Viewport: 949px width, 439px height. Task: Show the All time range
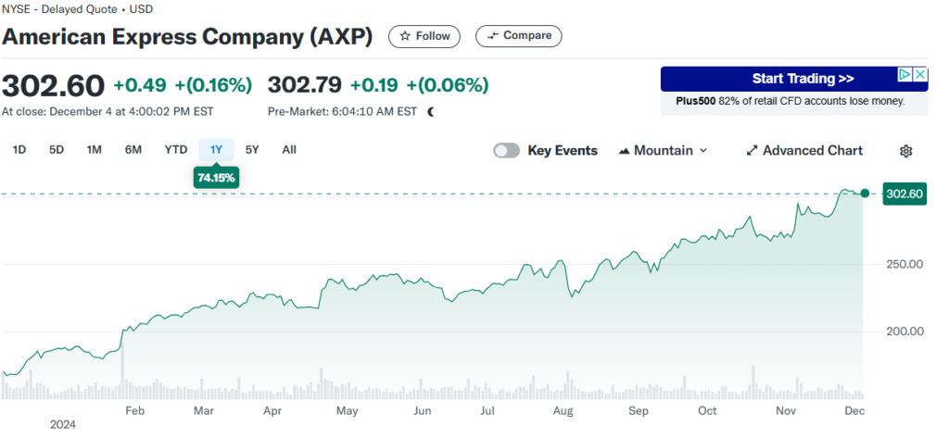(289, 149)
